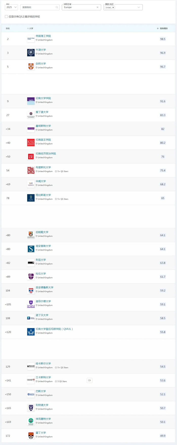Click 5+ QS Stars badge for 布里斯托大学
This screenshot has width=177, height=445.
pos(62,171)
